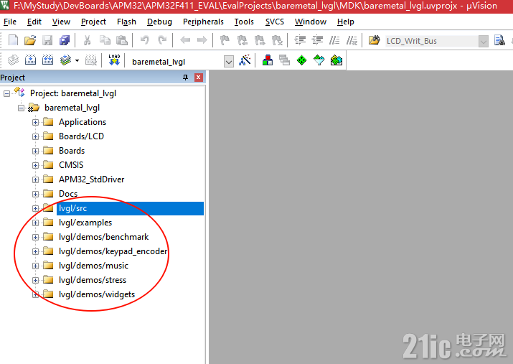Select the lvgl/demos/widgets folder

pos(97,294)
